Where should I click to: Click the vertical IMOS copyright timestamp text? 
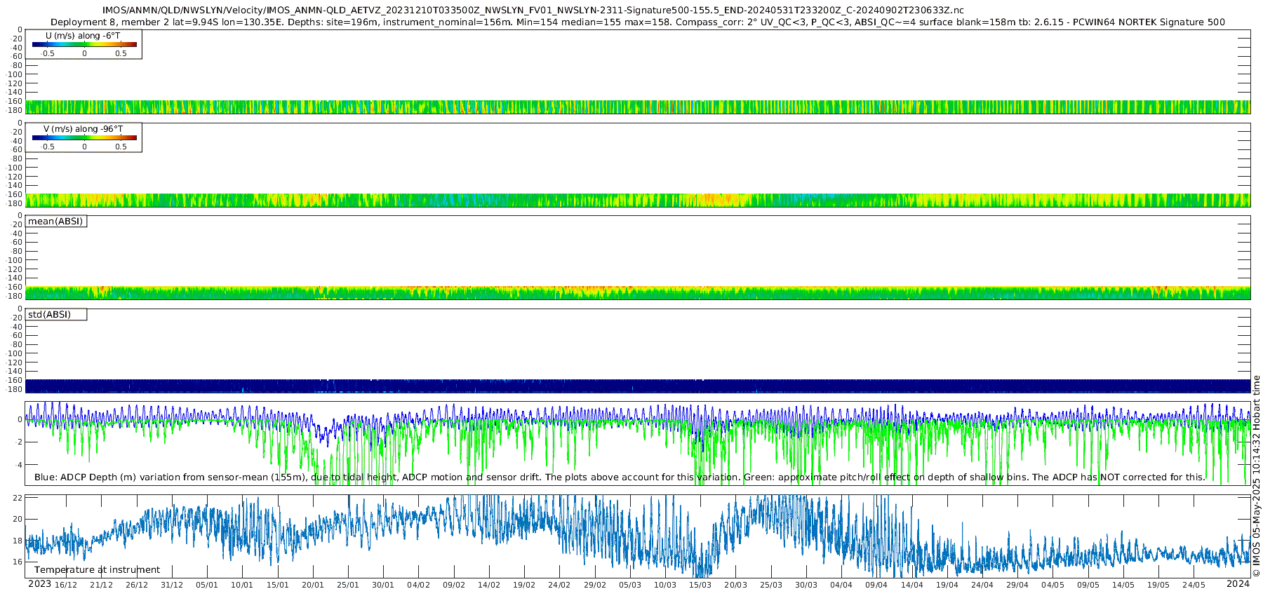pyautogui.click(x=1256, y=476)
